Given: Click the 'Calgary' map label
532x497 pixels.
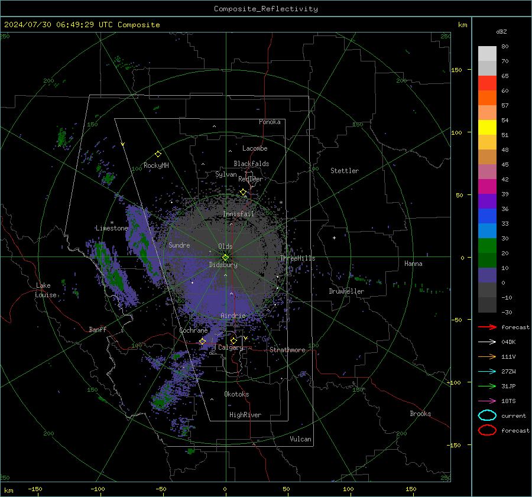Looking at the screenshot, I should pyautogui.click(x=231, y=347).
